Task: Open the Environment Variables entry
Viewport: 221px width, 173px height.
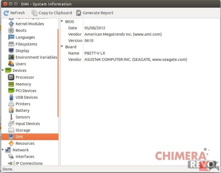Action: point(36,57)
